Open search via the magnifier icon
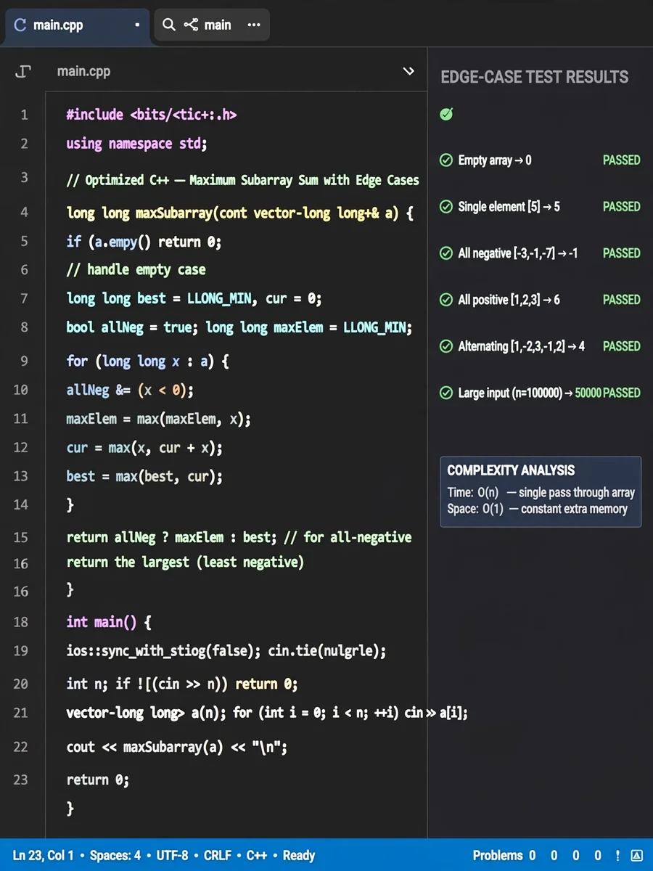653x871 pixels. [169, 25]
